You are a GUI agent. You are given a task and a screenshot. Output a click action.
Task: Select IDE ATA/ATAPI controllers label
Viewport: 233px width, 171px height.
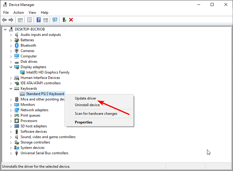point(41,83)
